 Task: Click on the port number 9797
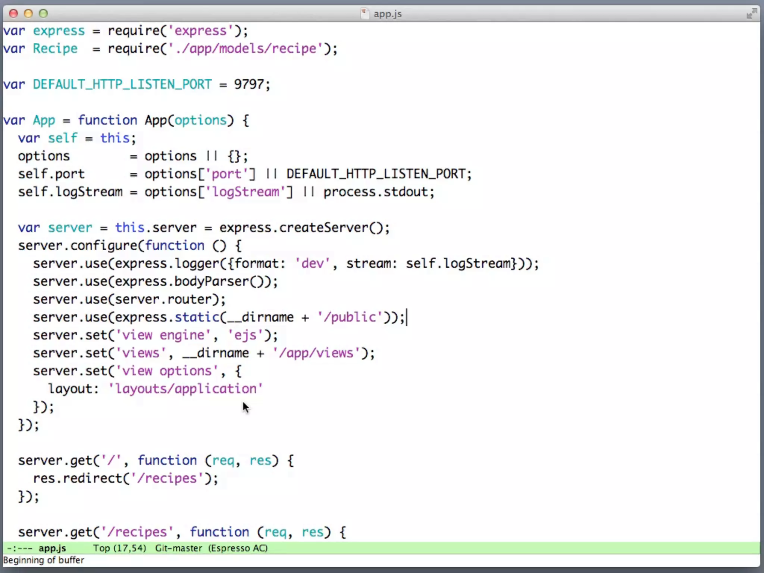click(x=249, y=84)
